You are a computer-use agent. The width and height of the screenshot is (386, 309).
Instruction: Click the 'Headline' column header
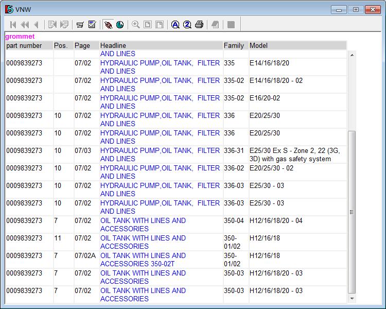click(x=161, y=46)
